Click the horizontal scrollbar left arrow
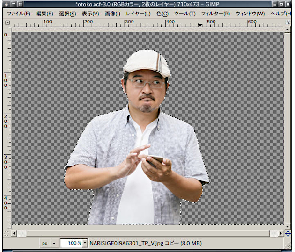 tap(14, 233)
